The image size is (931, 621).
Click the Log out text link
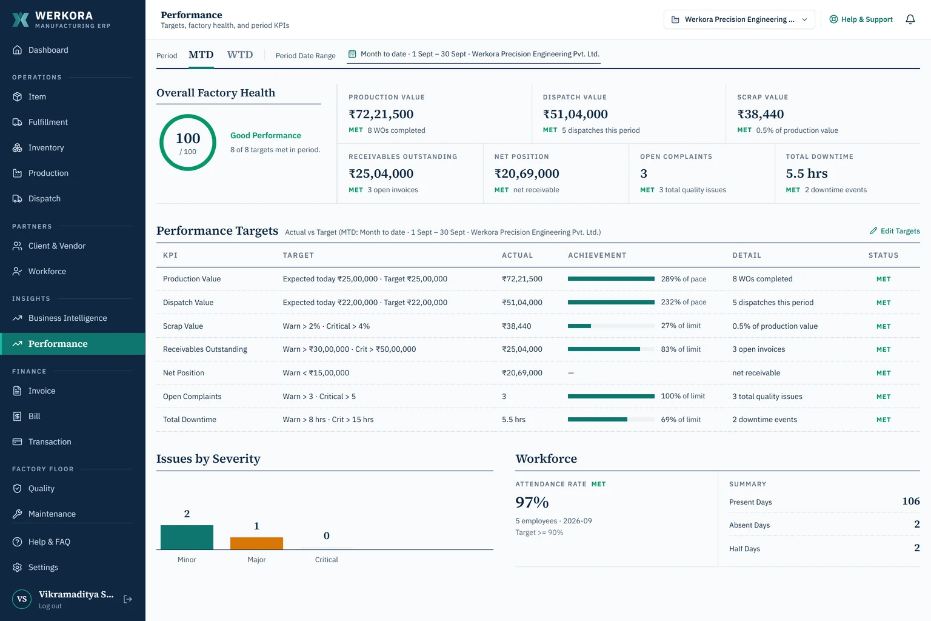(50, 606)
